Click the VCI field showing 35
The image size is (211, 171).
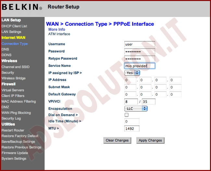pyautogui.click(x=149, y=102)
